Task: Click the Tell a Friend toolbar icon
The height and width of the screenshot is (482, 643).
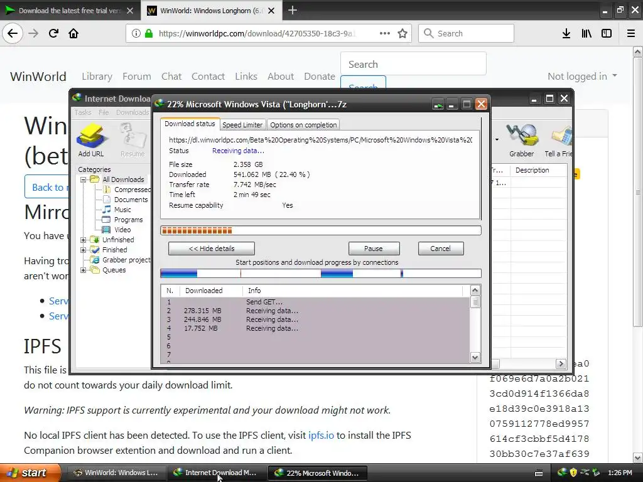Action: point(558,140)
